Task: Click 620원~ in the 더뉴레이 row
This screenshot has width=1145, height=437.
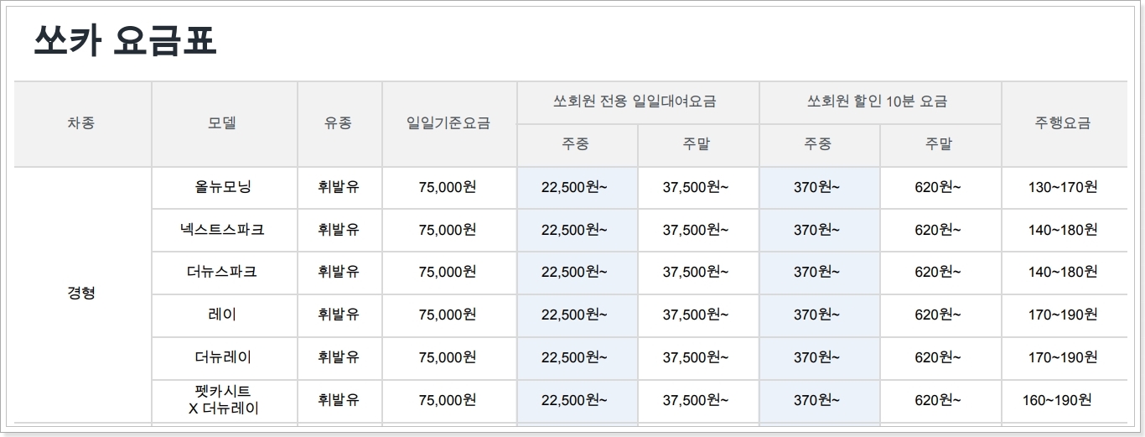Action: click(x=938, y=357)
